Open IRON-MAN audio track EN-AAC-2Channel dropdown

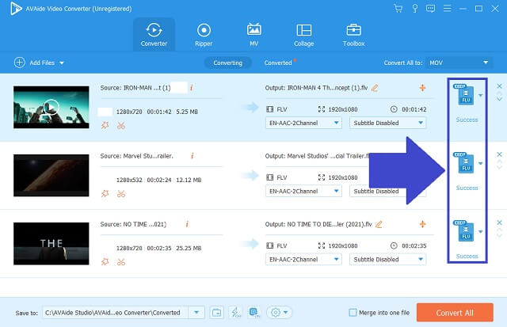click(x=303, y=123)
